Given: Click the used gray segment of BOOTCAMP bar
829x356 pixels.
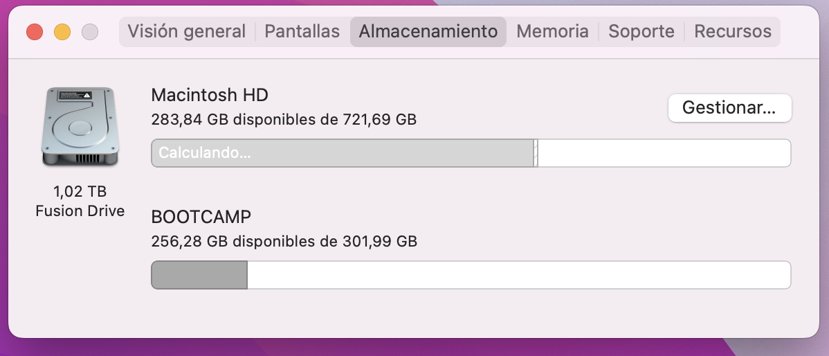Looking at the screenshot, I should tap(199, 275).
